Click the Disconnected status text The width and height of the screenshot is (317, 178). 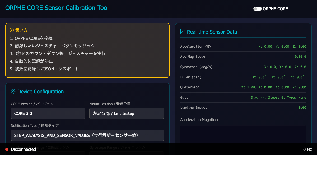(24, 150)
